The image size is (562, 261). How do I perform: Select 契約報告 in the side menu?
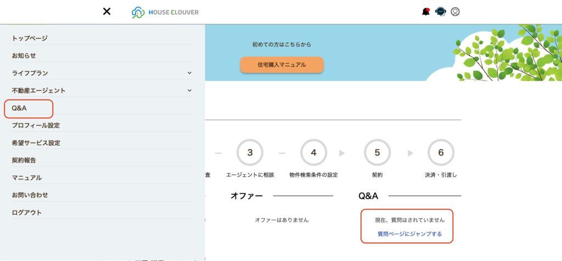24,161
